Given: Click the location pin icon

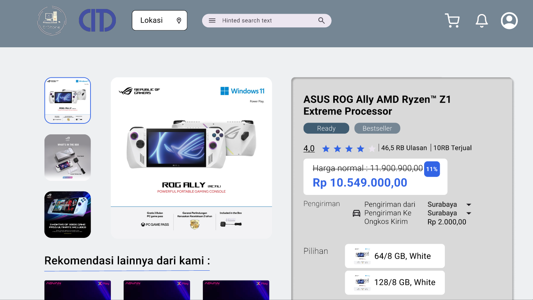Looking at the screenshot, I should (179, 20).
